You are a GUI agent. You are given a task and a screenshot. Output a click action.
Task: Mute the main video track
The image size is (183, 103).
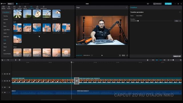(9, 81)
